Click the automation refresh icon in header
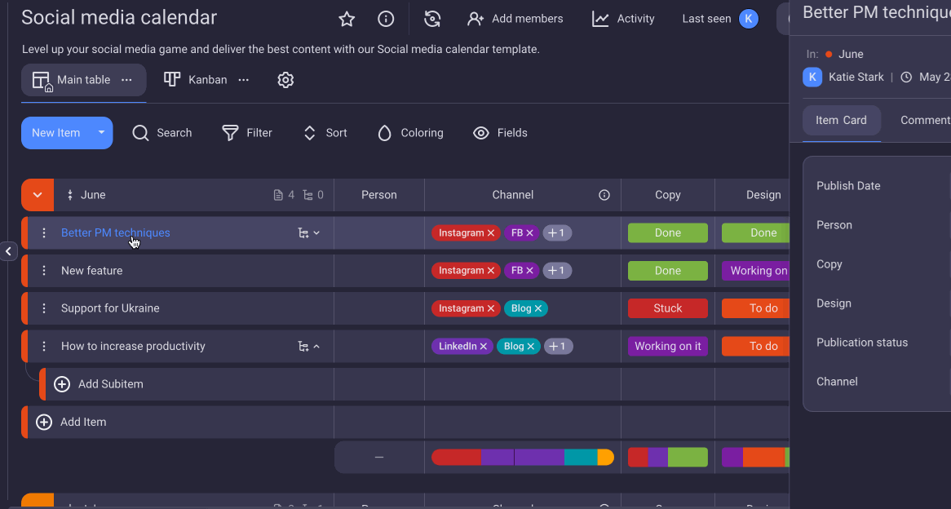This screenshot has width=951, height=509. pyautogui.click(x=431, y=19)
